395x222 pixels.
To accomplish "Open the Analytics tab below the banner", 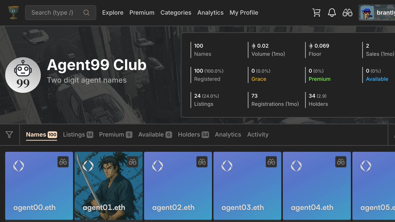I will 228,135.
